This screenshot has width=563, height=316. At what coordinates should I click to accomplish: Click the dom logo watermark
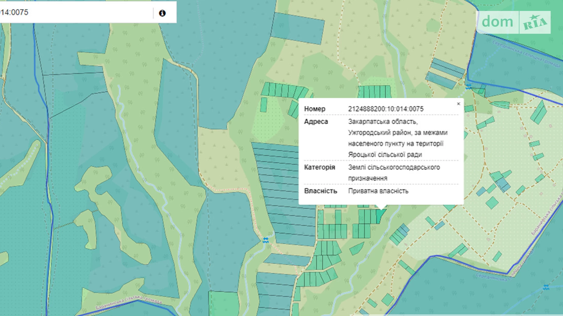pos(497,22)
